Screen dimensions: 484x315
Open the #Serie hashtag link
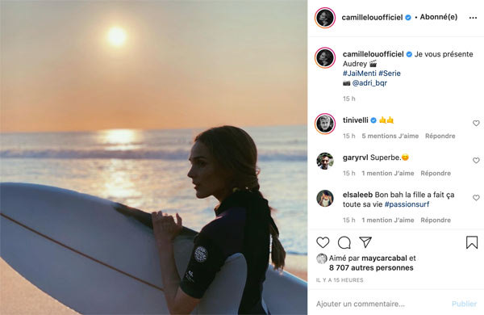click(390, 73)
